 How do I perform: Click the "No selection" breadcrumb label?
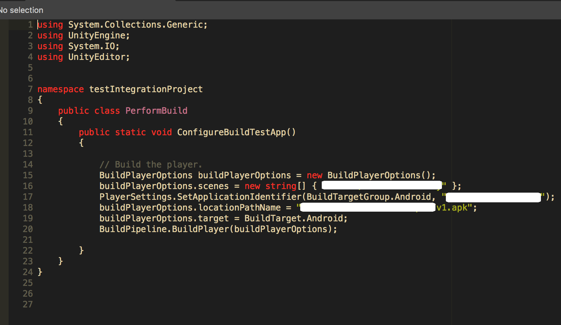click(x=22, y=10)
